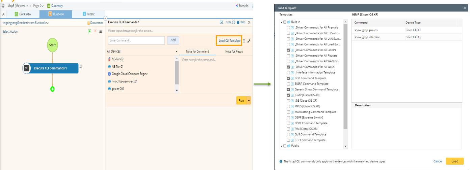470x170 pixels.
Task: Collapse the Built-in templates tree node
Action: coord(282,22)
